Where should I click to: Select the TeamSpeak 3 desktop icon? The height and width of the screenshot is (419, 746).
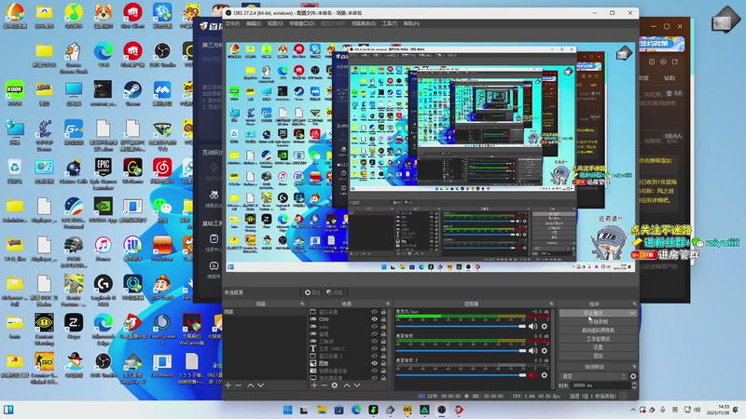click(x=162, y=329)
